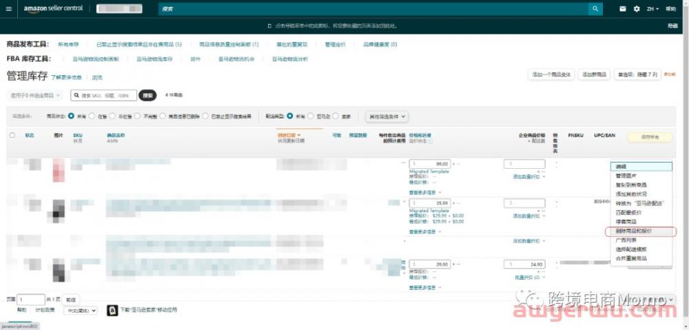The width and height of the screenshot is (689, 330).
Task: Open the hamburger navigation menu
Action: pyautogui.click(x=9, y=9)
